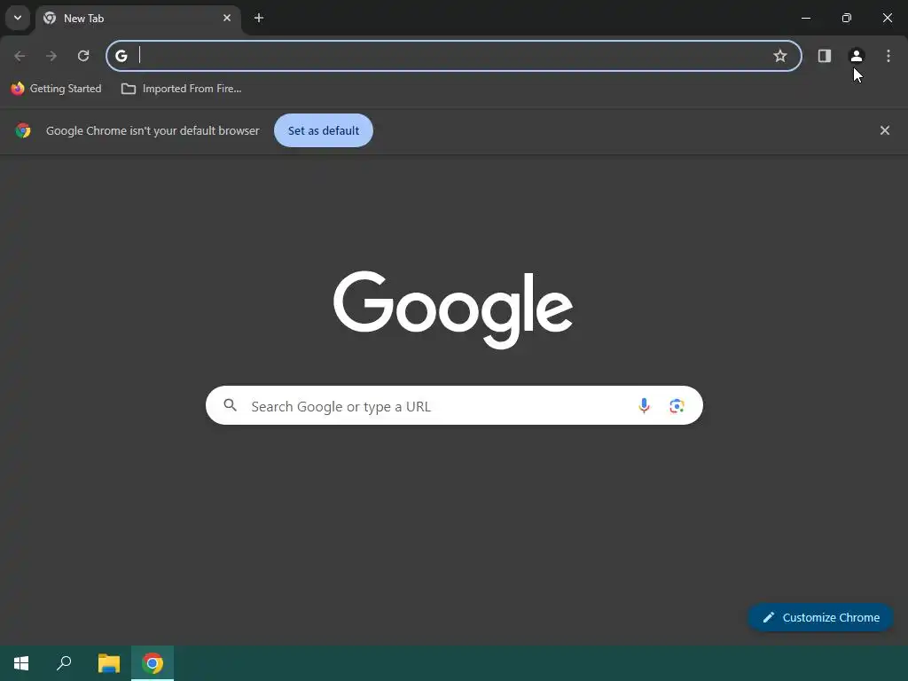Screen dimensions: 908x681
Task: Dismiss the default browser notification bar
Action: coord(885,130)
